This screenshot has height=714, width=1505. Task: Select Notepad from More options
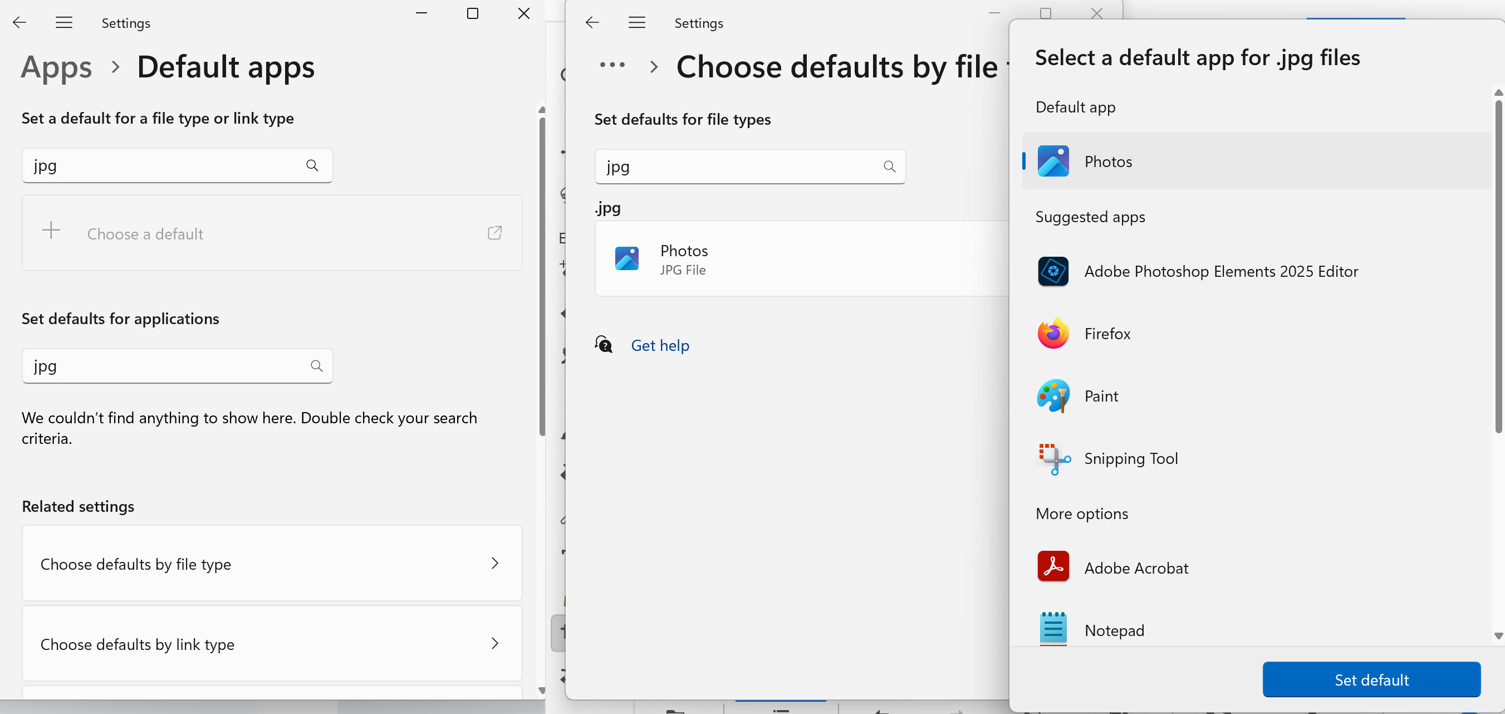pos(1114,630)
